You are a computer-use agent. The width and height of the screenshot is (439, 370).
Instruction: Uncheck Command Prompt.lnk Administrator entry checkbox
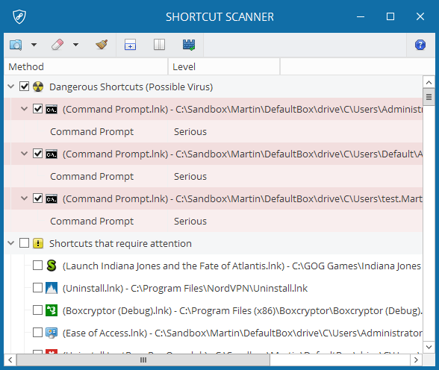(37, 109)
